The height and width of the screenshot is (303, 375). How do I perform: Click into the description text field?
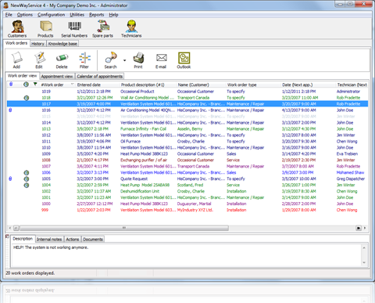point(186,255)
